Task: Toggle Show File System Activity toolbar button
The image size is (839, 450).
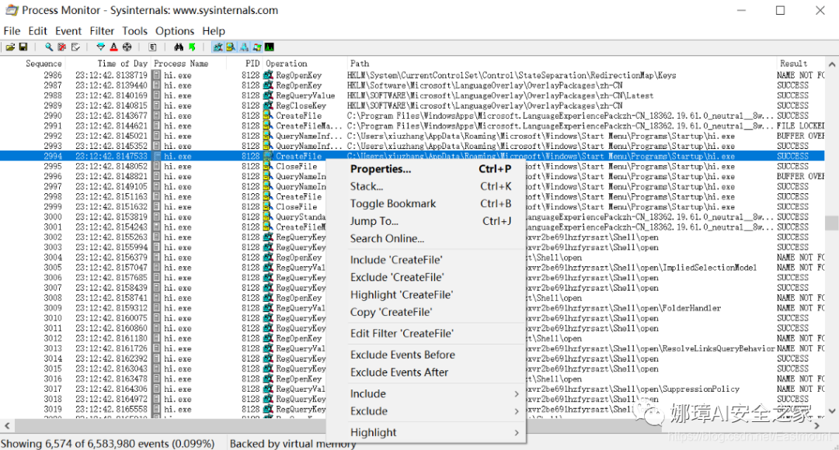Action: click(x=231, y=47)
